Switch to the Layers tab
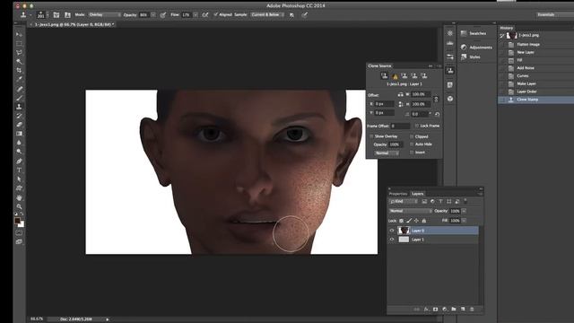The image size is (574, 323). tap(417, 194)
